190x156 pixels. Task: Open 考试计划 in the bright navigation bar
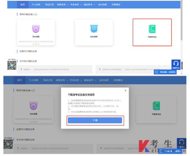click(x=49, y=5)
